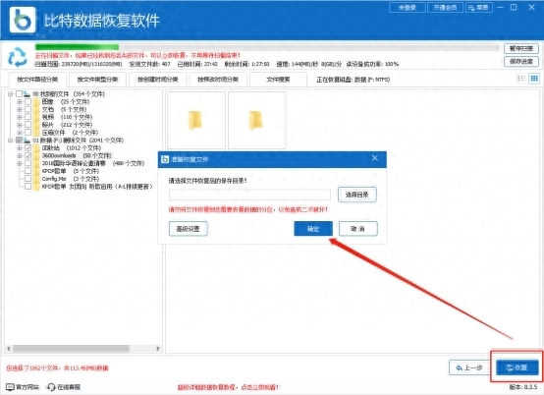Check the 00 root files checkbox

19,93
